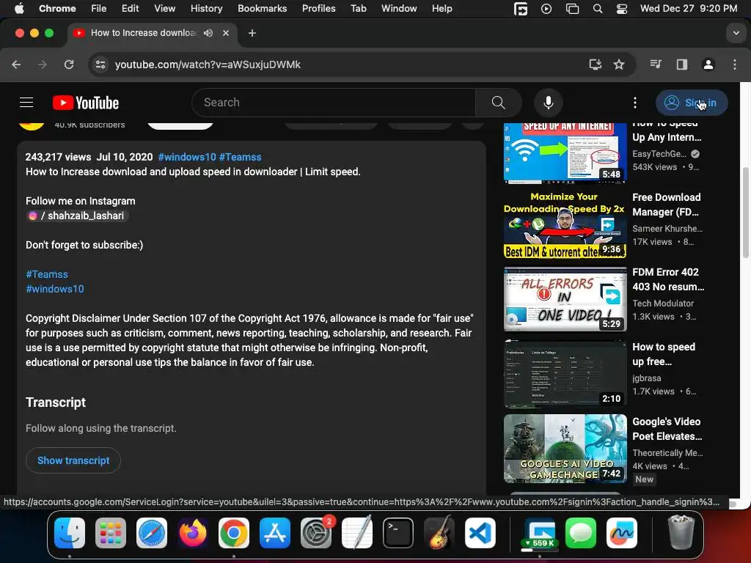Open Free Download Manager video title
This screenshot has height=563, width=751.
click(x=666, y=205)
